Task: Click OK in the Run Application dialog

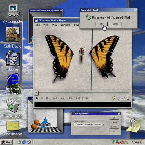Action: point(114,118)
